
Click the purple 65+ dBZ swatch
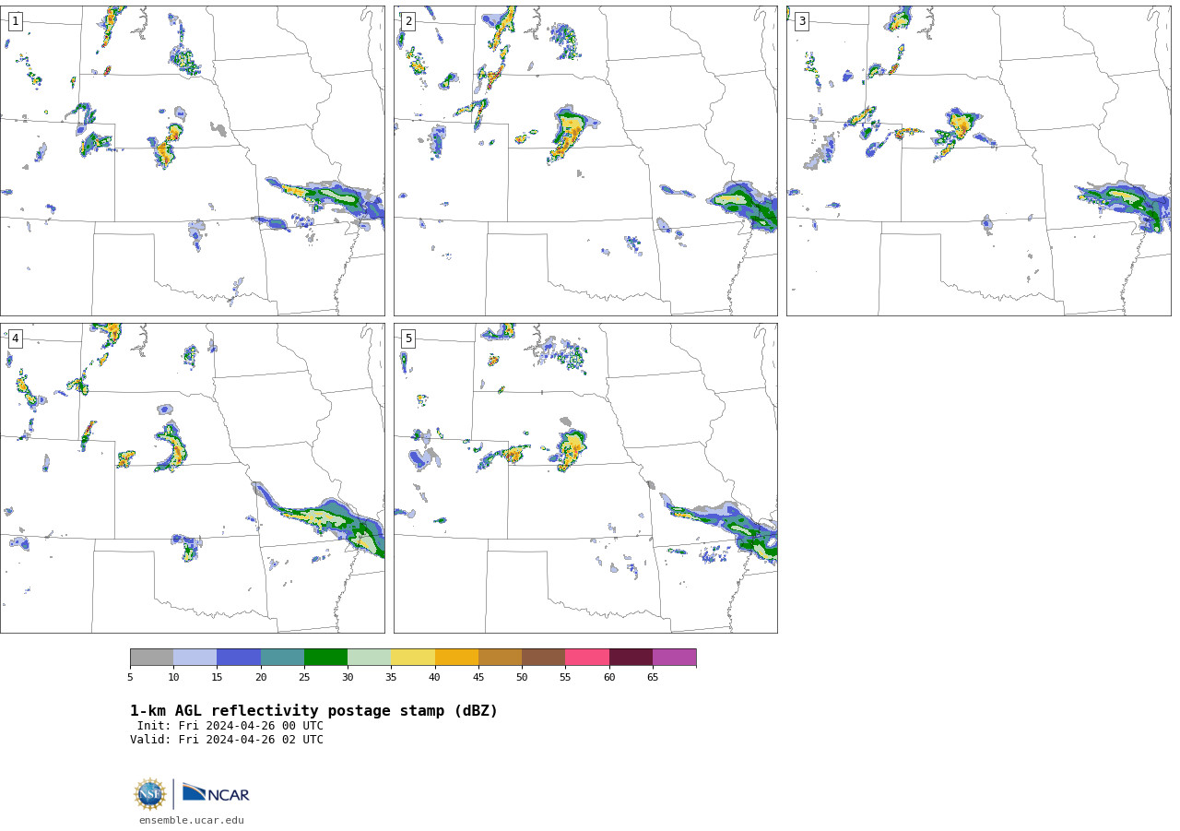click(x=674, y=658)
